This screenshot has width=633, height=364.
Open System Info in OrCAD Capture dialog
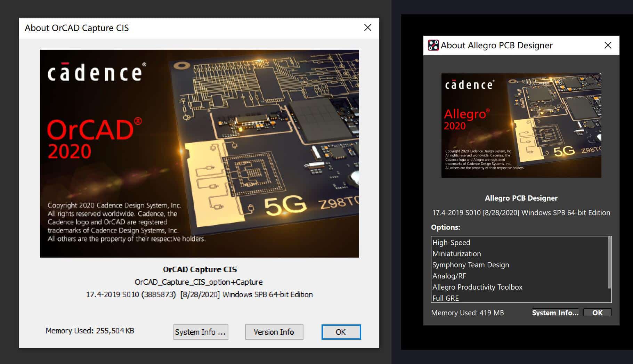pyautogui.click(x=201, y=332)
